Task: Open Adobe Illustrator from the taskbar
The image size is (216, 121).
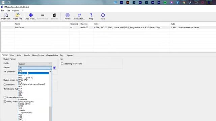Action: pyautogui.click(x=128, y=2)
